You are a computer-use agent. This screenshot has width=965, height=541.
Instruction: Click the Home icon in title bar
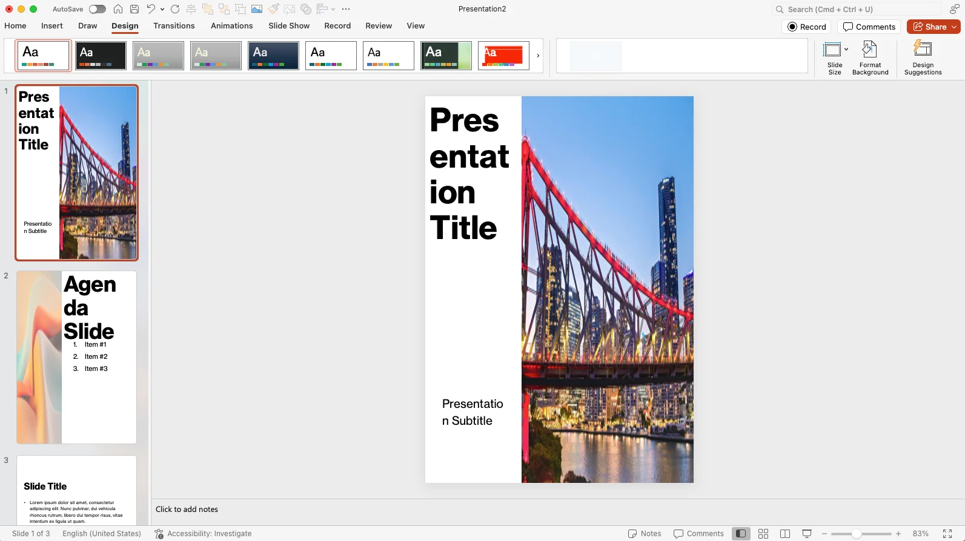click(118, 9)
